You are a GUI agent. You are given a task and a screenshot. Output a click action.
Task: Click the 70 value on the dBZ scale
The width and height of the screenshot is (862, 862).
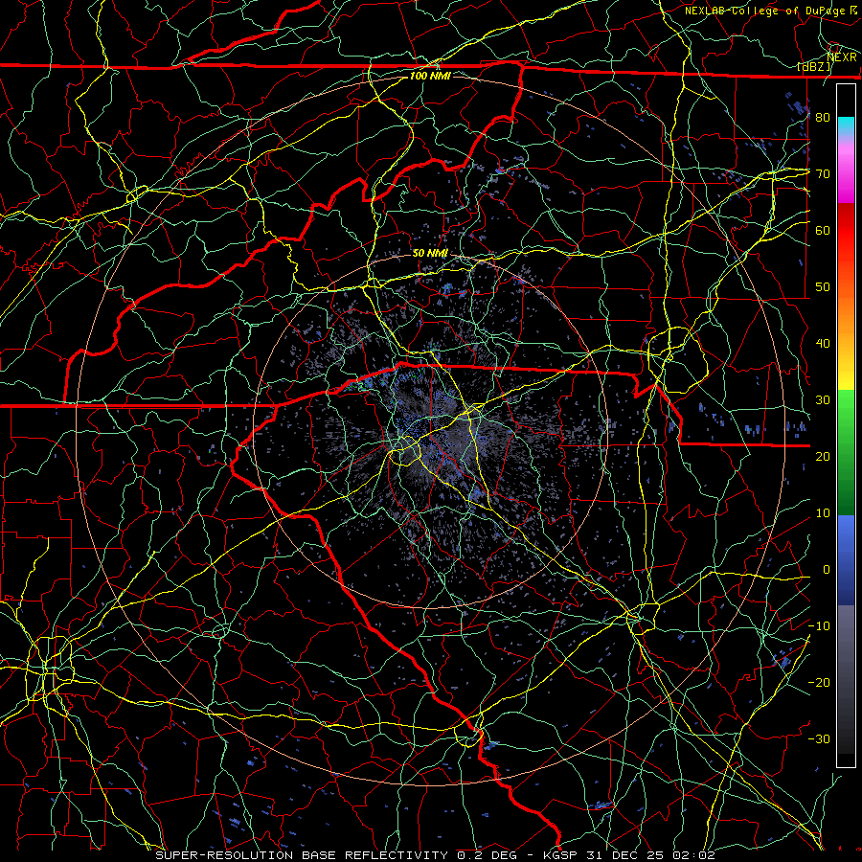tap(823, 174)
